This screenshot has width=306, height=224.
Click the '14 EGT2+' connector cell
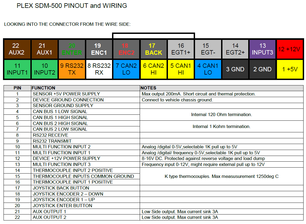point(235,49)
